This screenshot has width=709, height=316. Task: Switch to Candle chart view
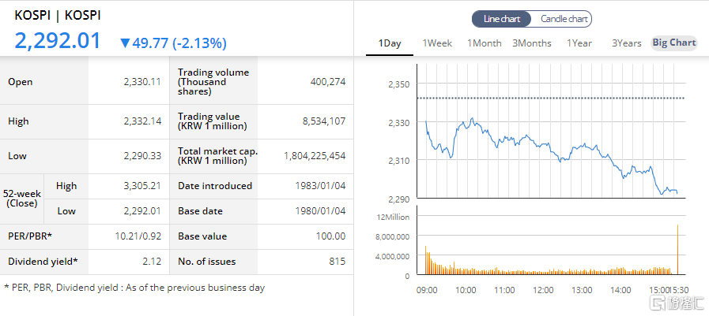pos(564,19)
